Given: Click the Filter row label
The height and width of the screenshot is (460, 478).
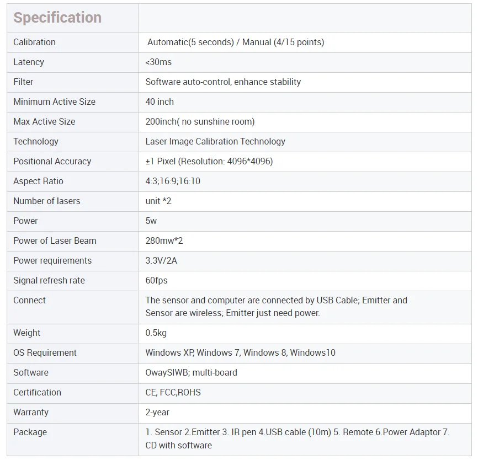Looking at the screenshot, I should pos(23,82).
